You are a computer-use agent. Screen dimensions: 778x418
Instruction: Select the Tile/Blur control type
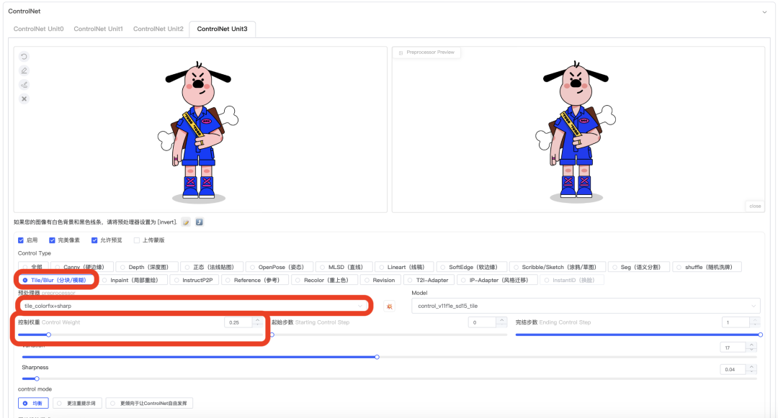57,281
